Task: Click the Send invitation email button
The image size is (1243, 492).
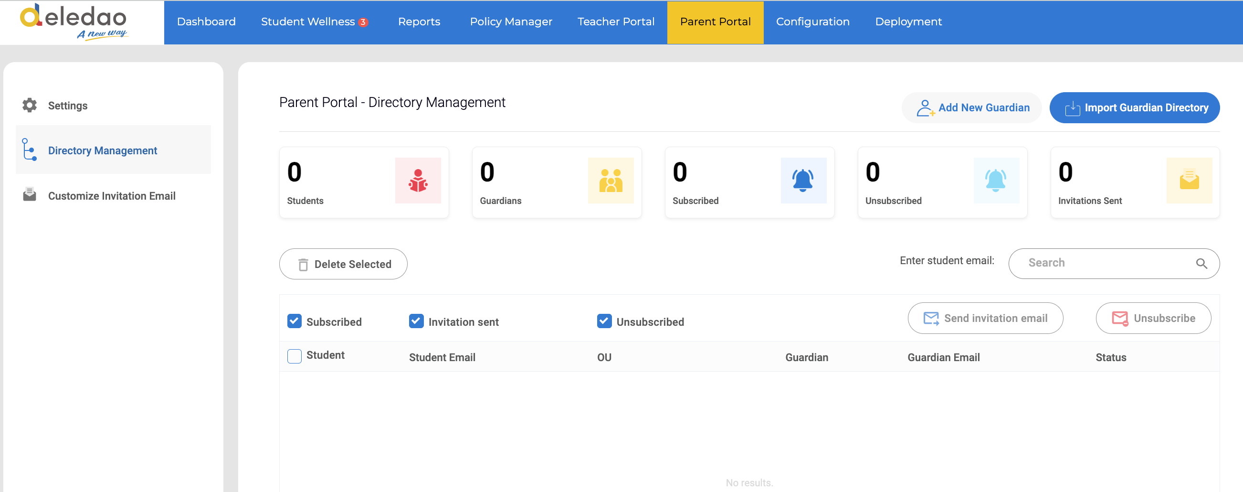Action: point(985,318)
